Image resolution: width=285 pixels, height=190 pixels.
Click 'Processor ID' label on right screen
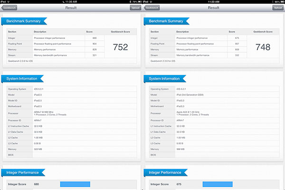157,120
